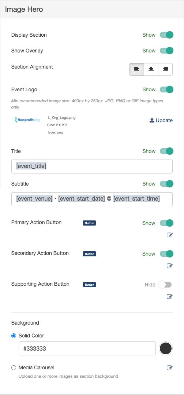Image resolution: width=184 pixels, height=395 pixels.
Task: Click the Update logo upload link
Action: pyautogui.click(x=161, y=120)
